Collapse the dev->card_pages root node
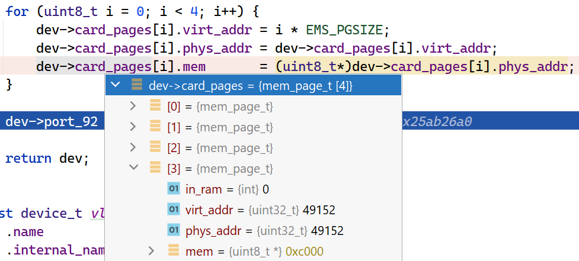This screenshot has width=579, height=261. click(x=116, y=85)
